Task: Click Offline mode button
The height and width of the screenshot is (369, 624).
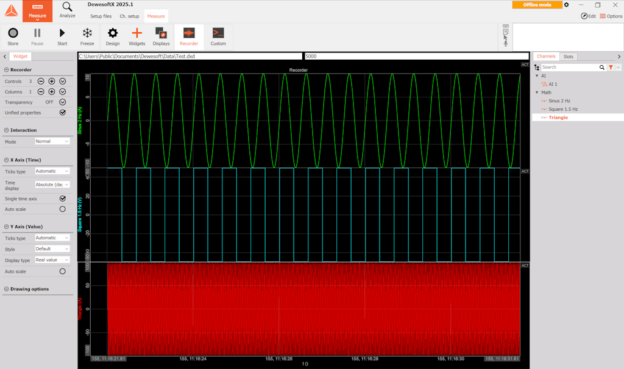Action: [537, 5]
